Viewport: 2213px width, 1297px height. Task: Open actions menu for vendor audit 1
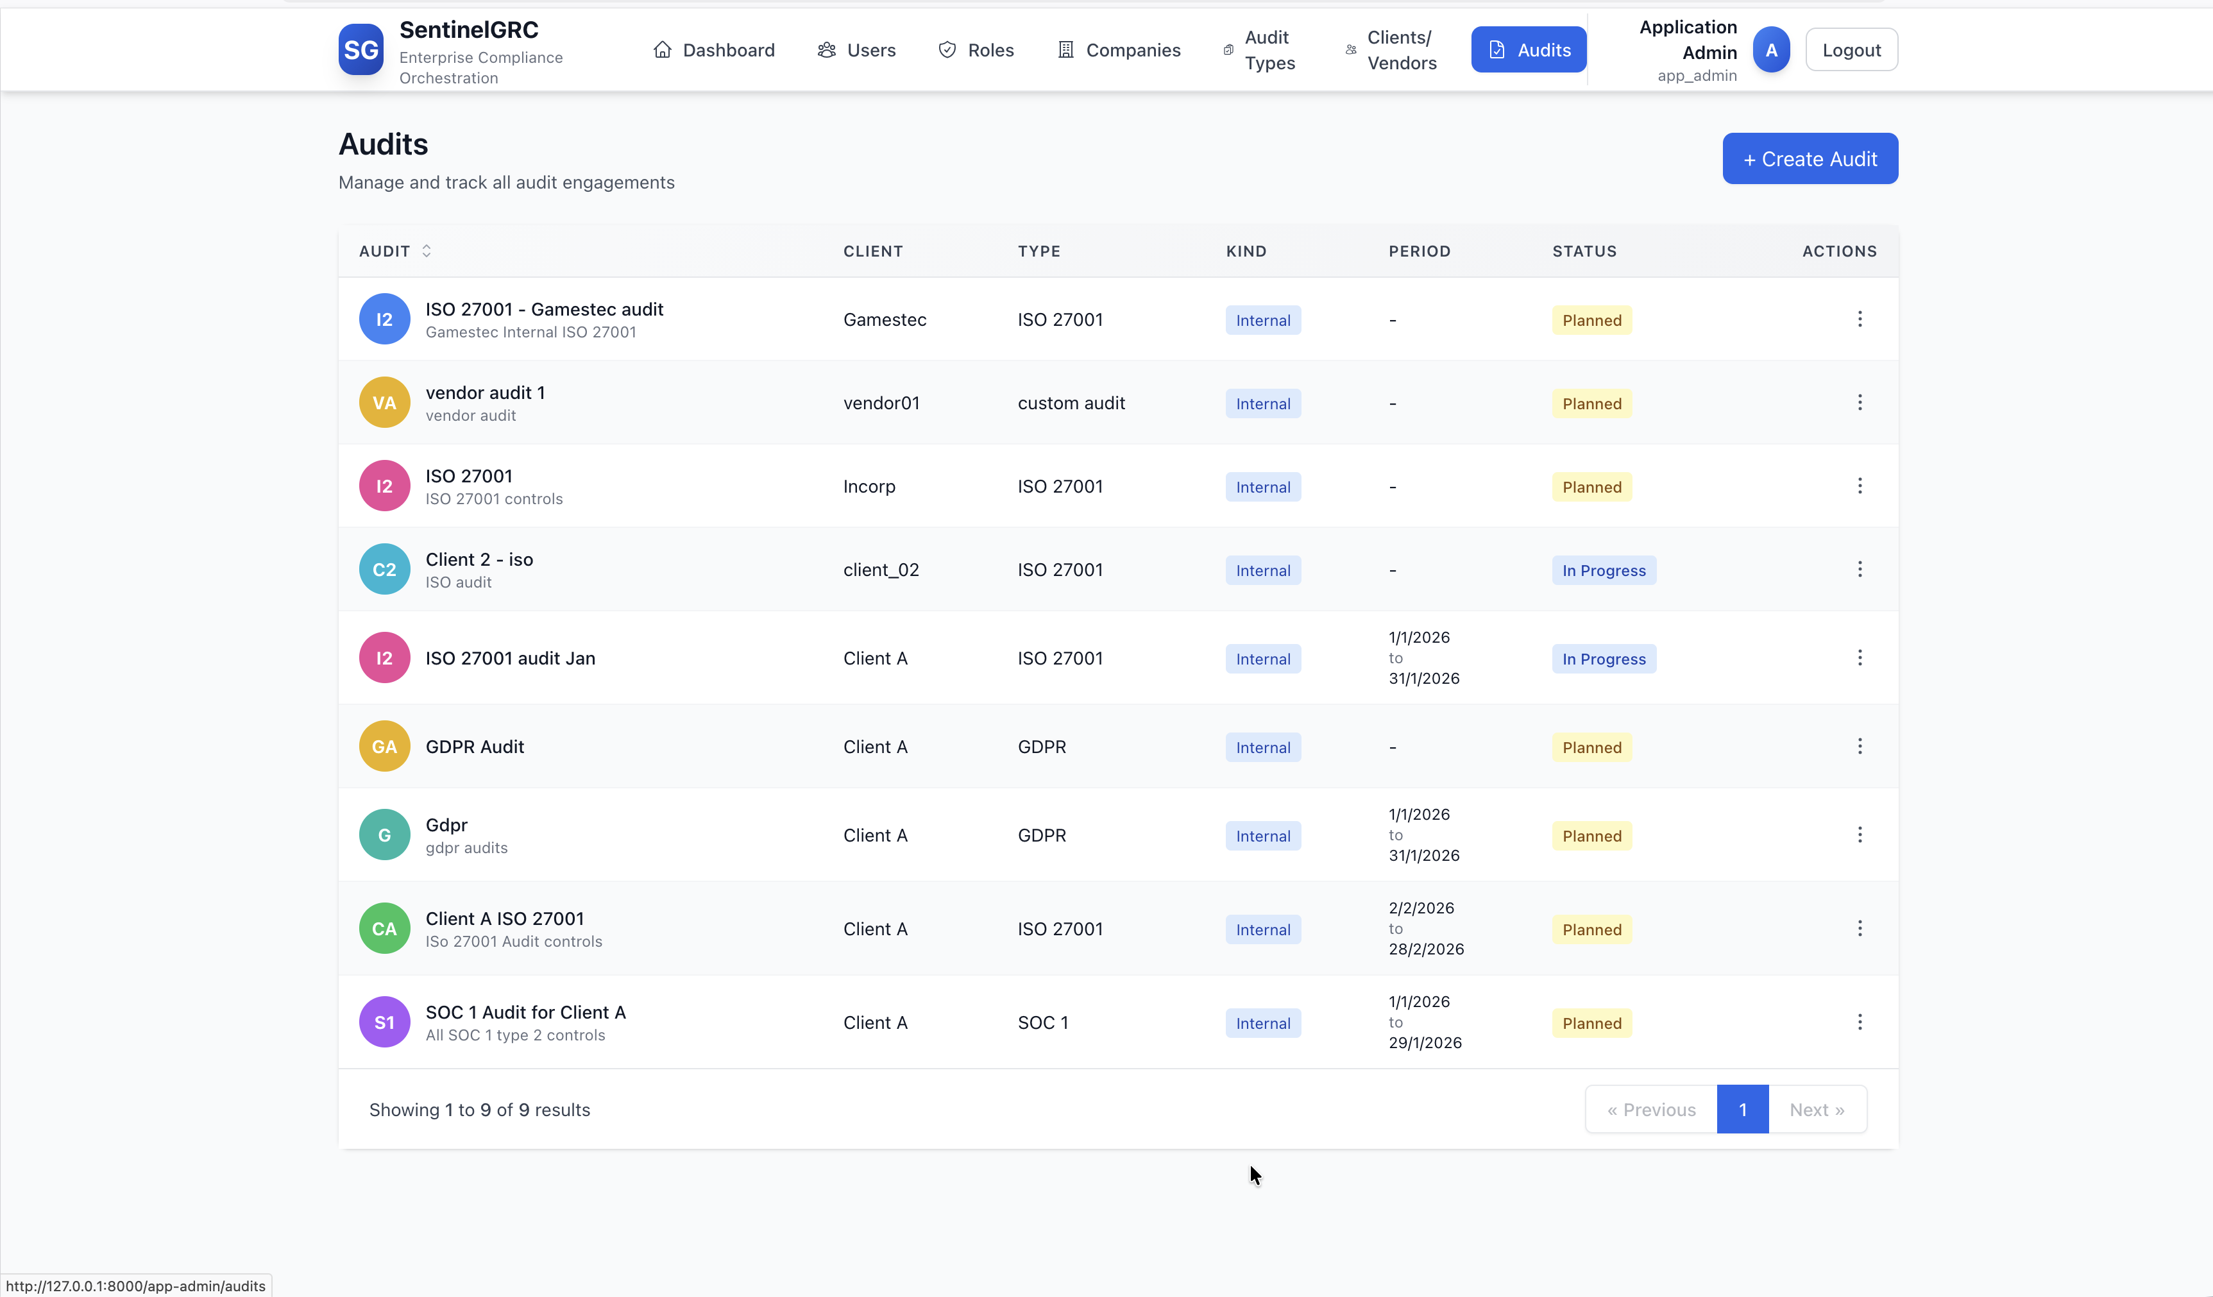tap(1859, 402)
